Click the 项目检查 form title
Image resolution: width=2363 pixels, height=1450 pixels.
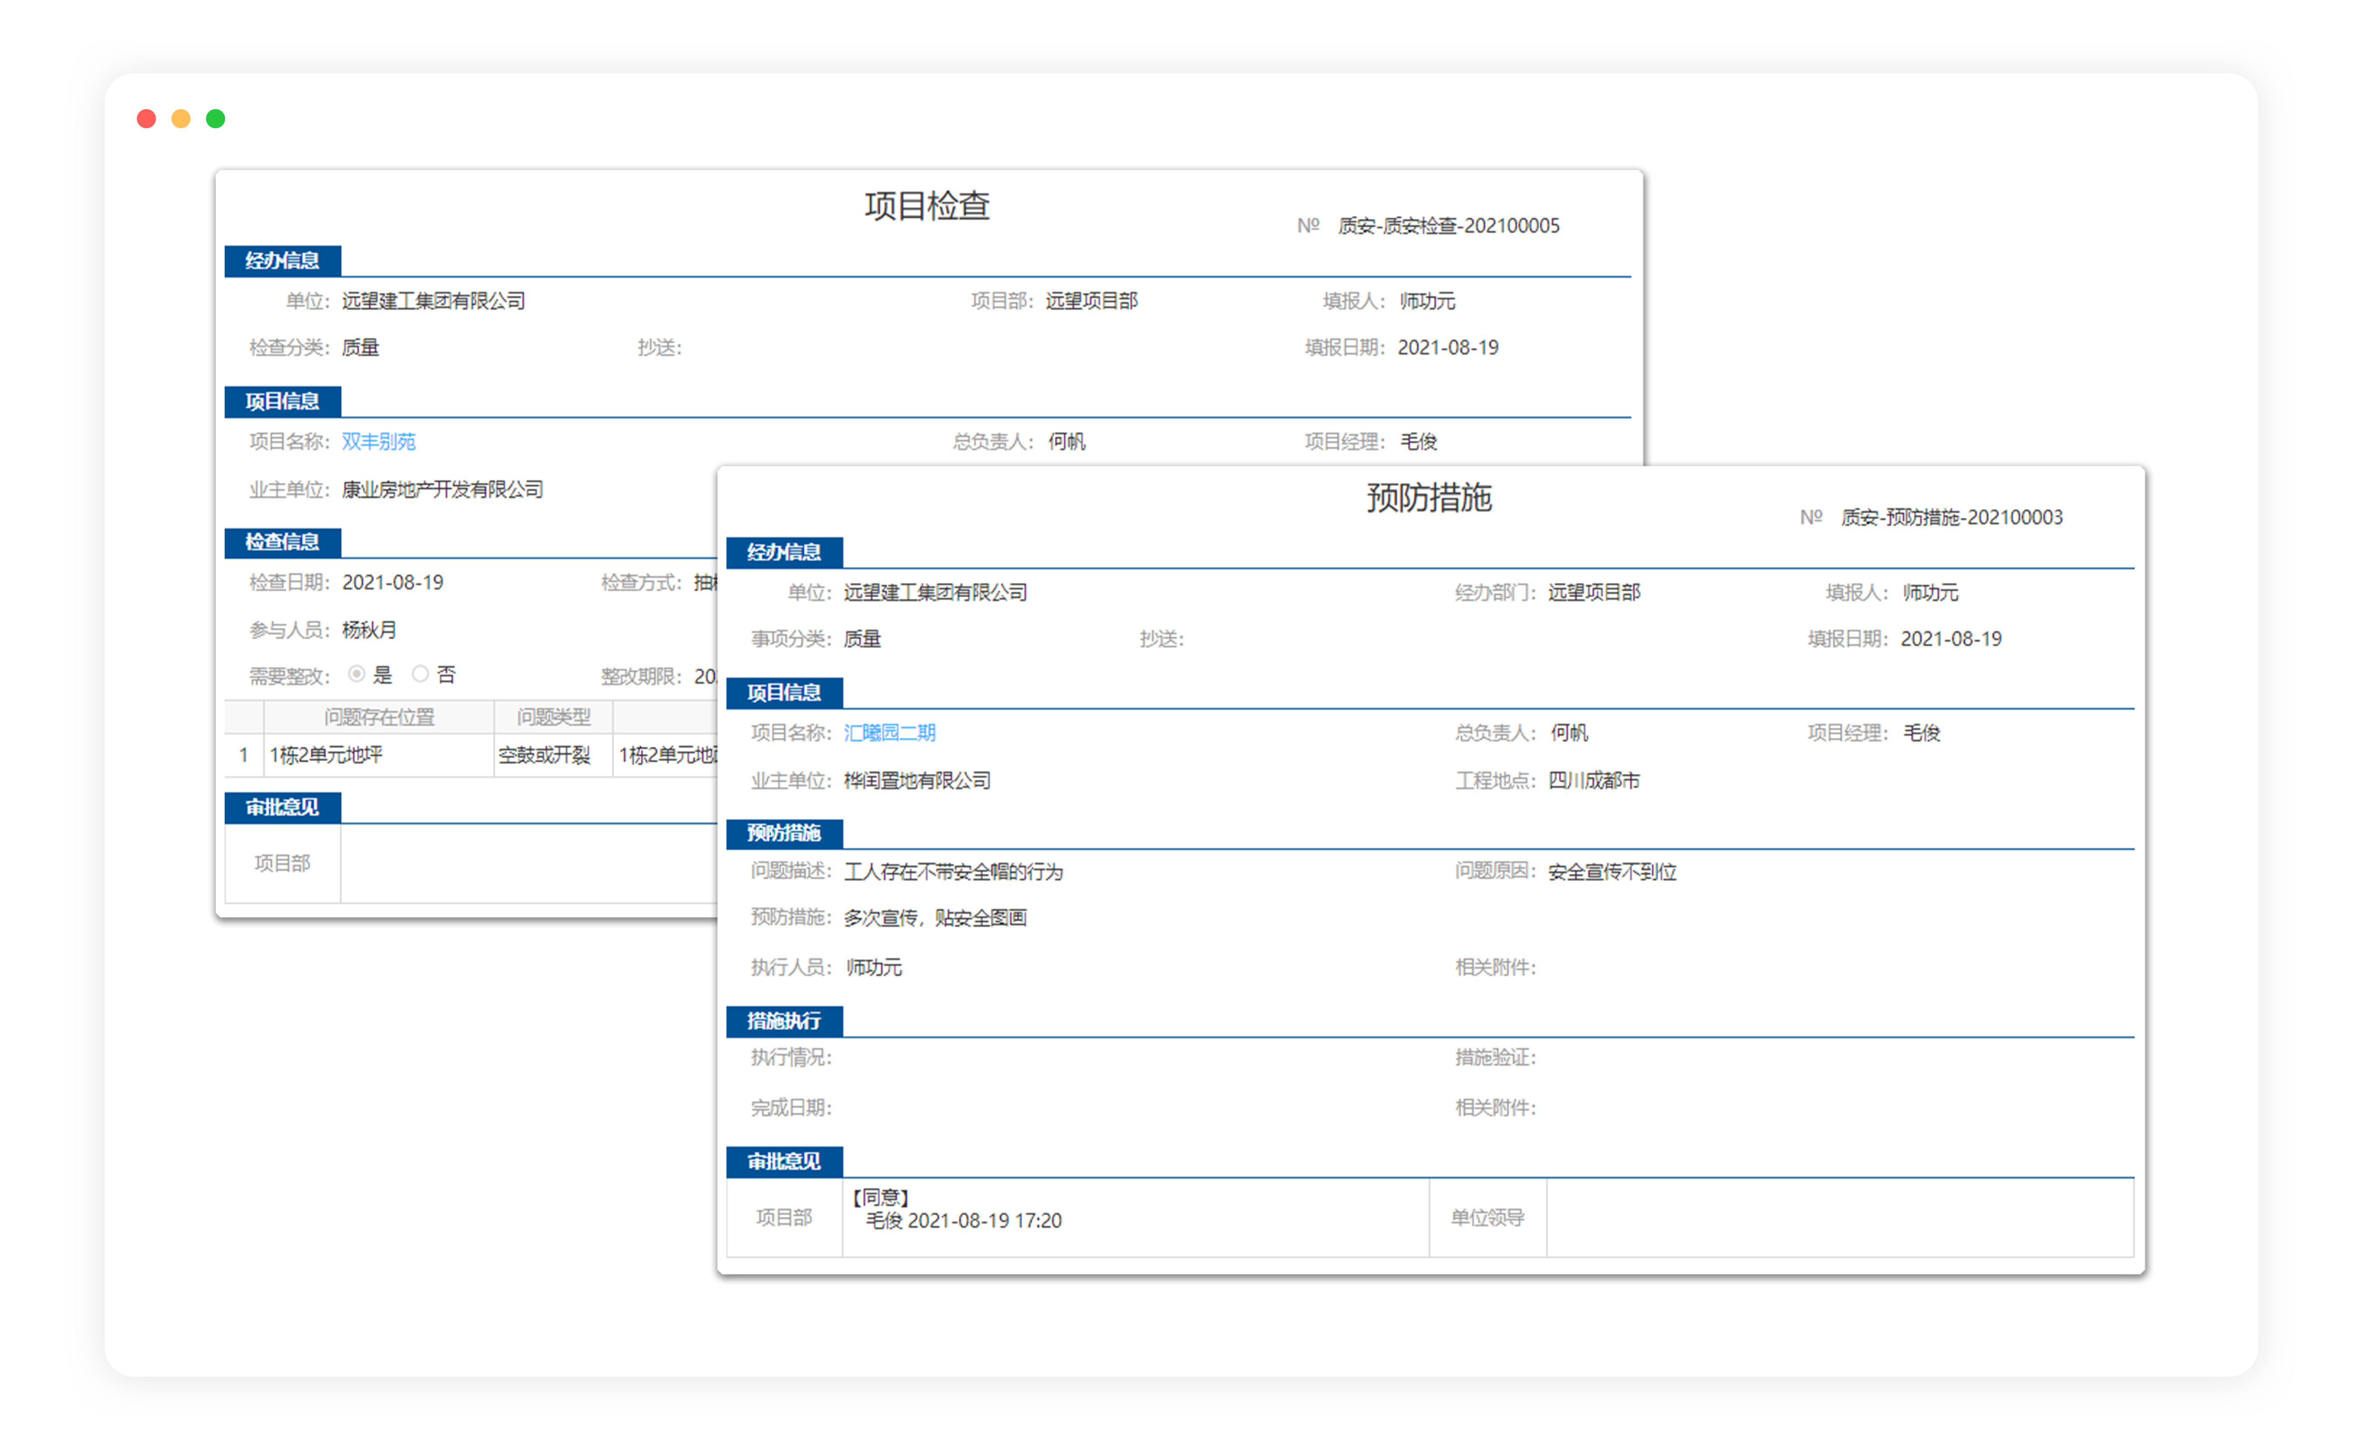click(927, 206)
